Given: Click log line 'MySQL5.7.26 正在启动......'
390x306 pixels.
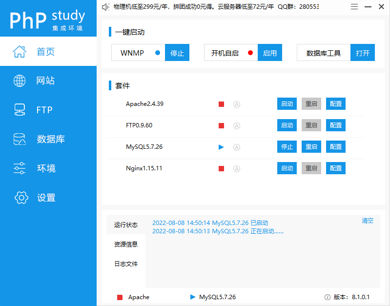Looking at the screenshot, I should click(x=218, y=231).
